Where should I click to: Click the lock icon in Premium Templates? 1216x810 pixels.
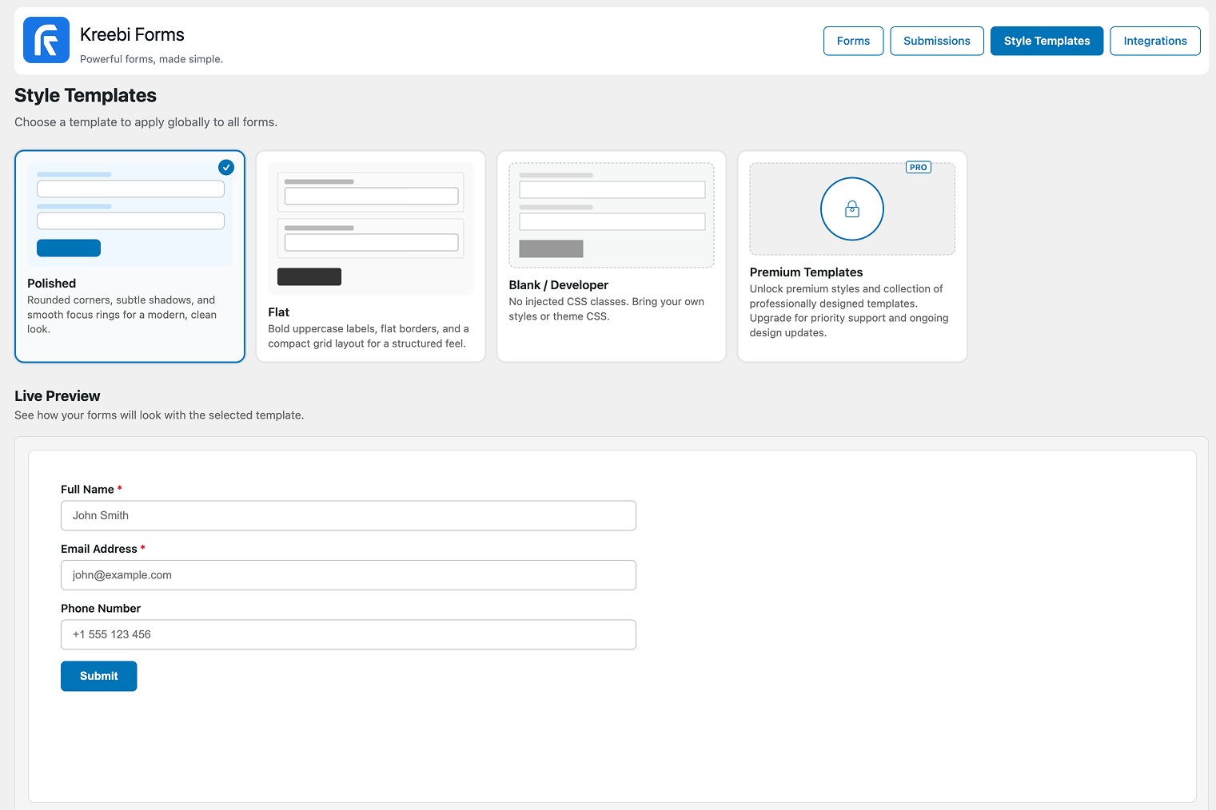pos(852,209)
